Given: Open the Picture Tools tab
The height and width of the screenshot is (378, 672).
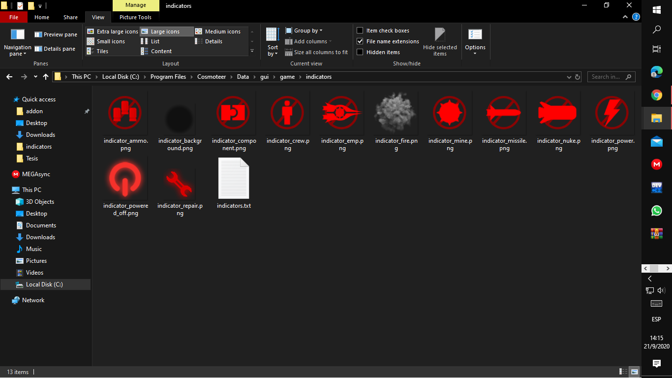Looking at the screenshot, I should (x=135, y=17).
